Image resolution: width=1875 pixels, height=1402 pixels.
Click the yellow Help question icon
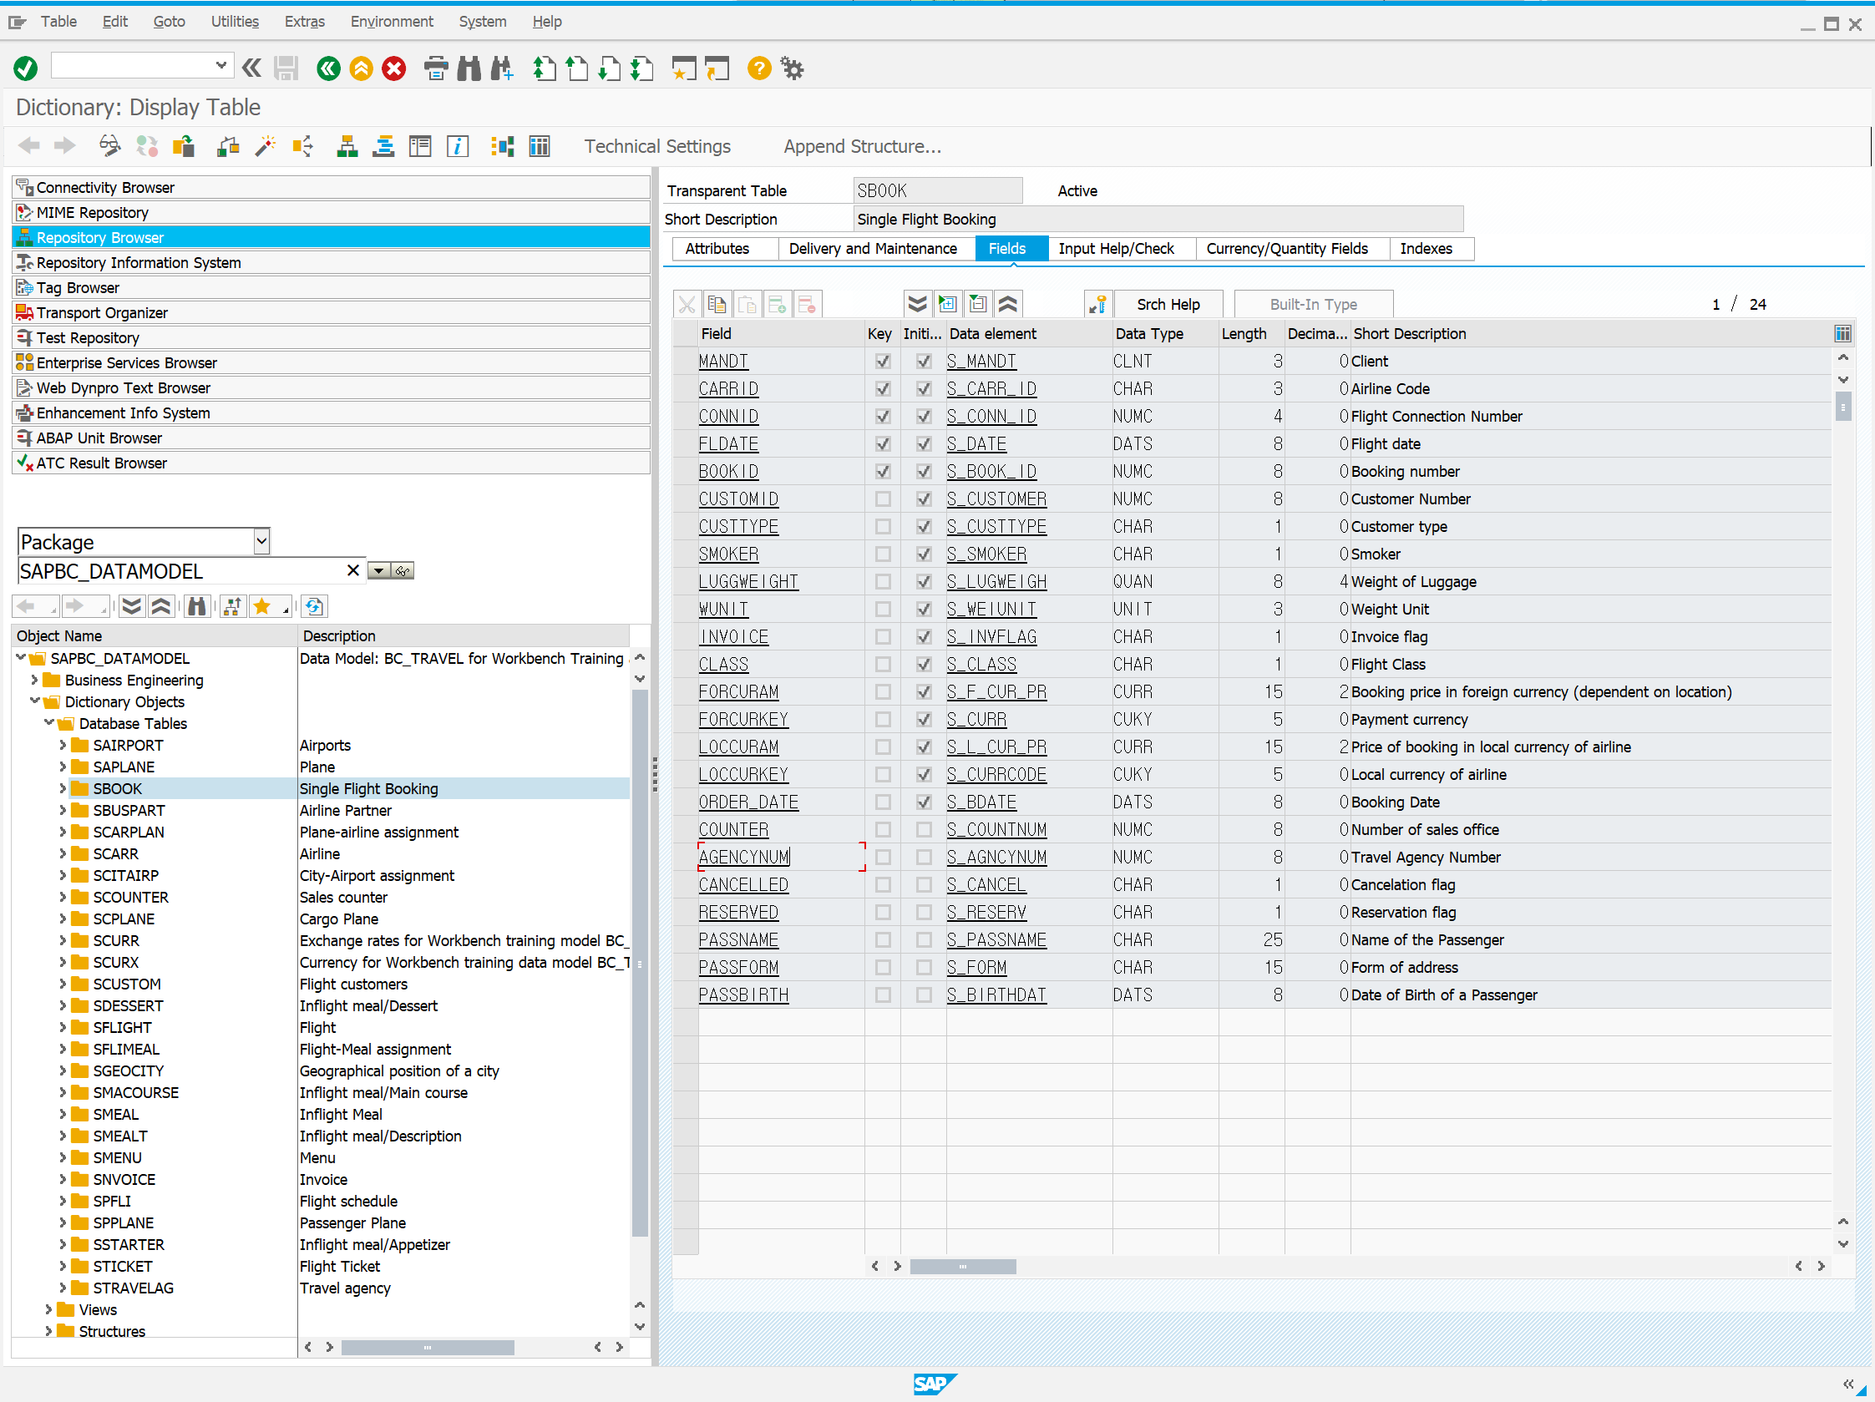pos(758,68)
